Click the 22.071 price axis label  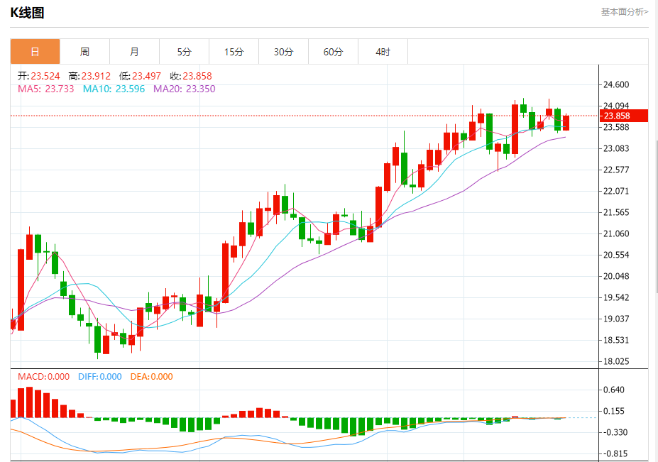616,191
